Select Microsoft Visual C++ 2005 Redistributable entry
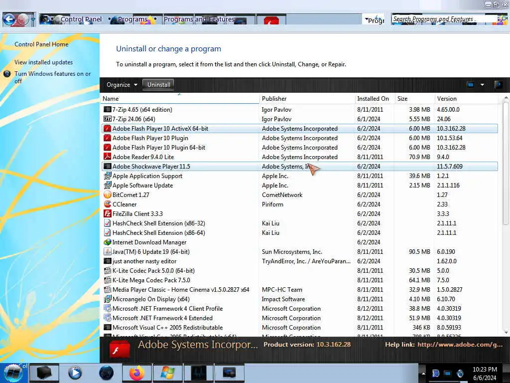510x383 pixels. tap(299, 327)
